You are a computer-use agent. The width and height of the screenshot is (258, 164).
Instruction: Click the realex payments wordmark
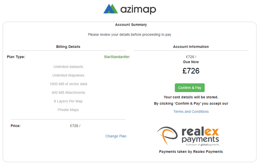click(x=200, y=136)
